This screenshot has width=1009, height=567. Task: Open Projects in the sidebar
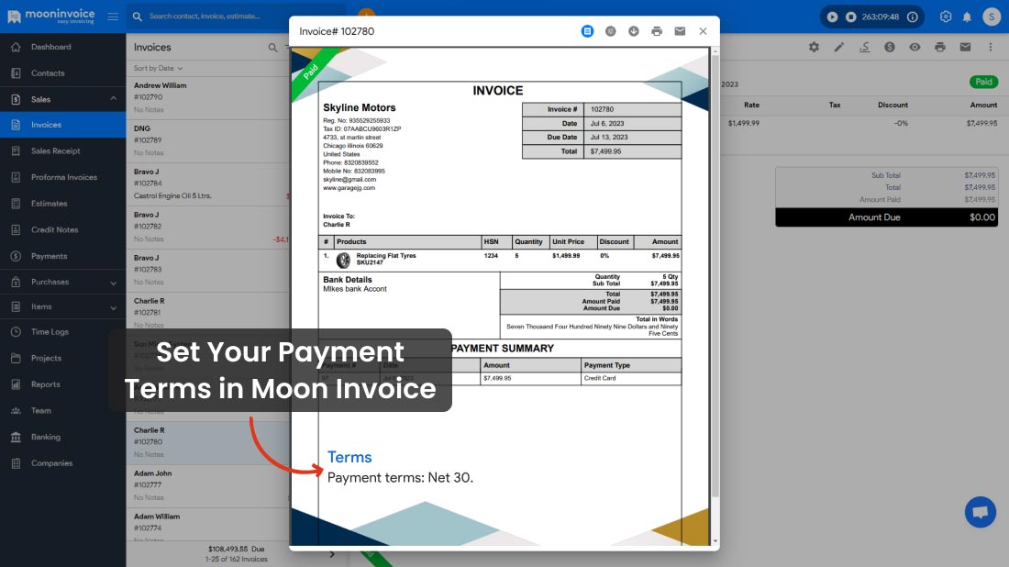pyautogui.click(x=62, y=358)
